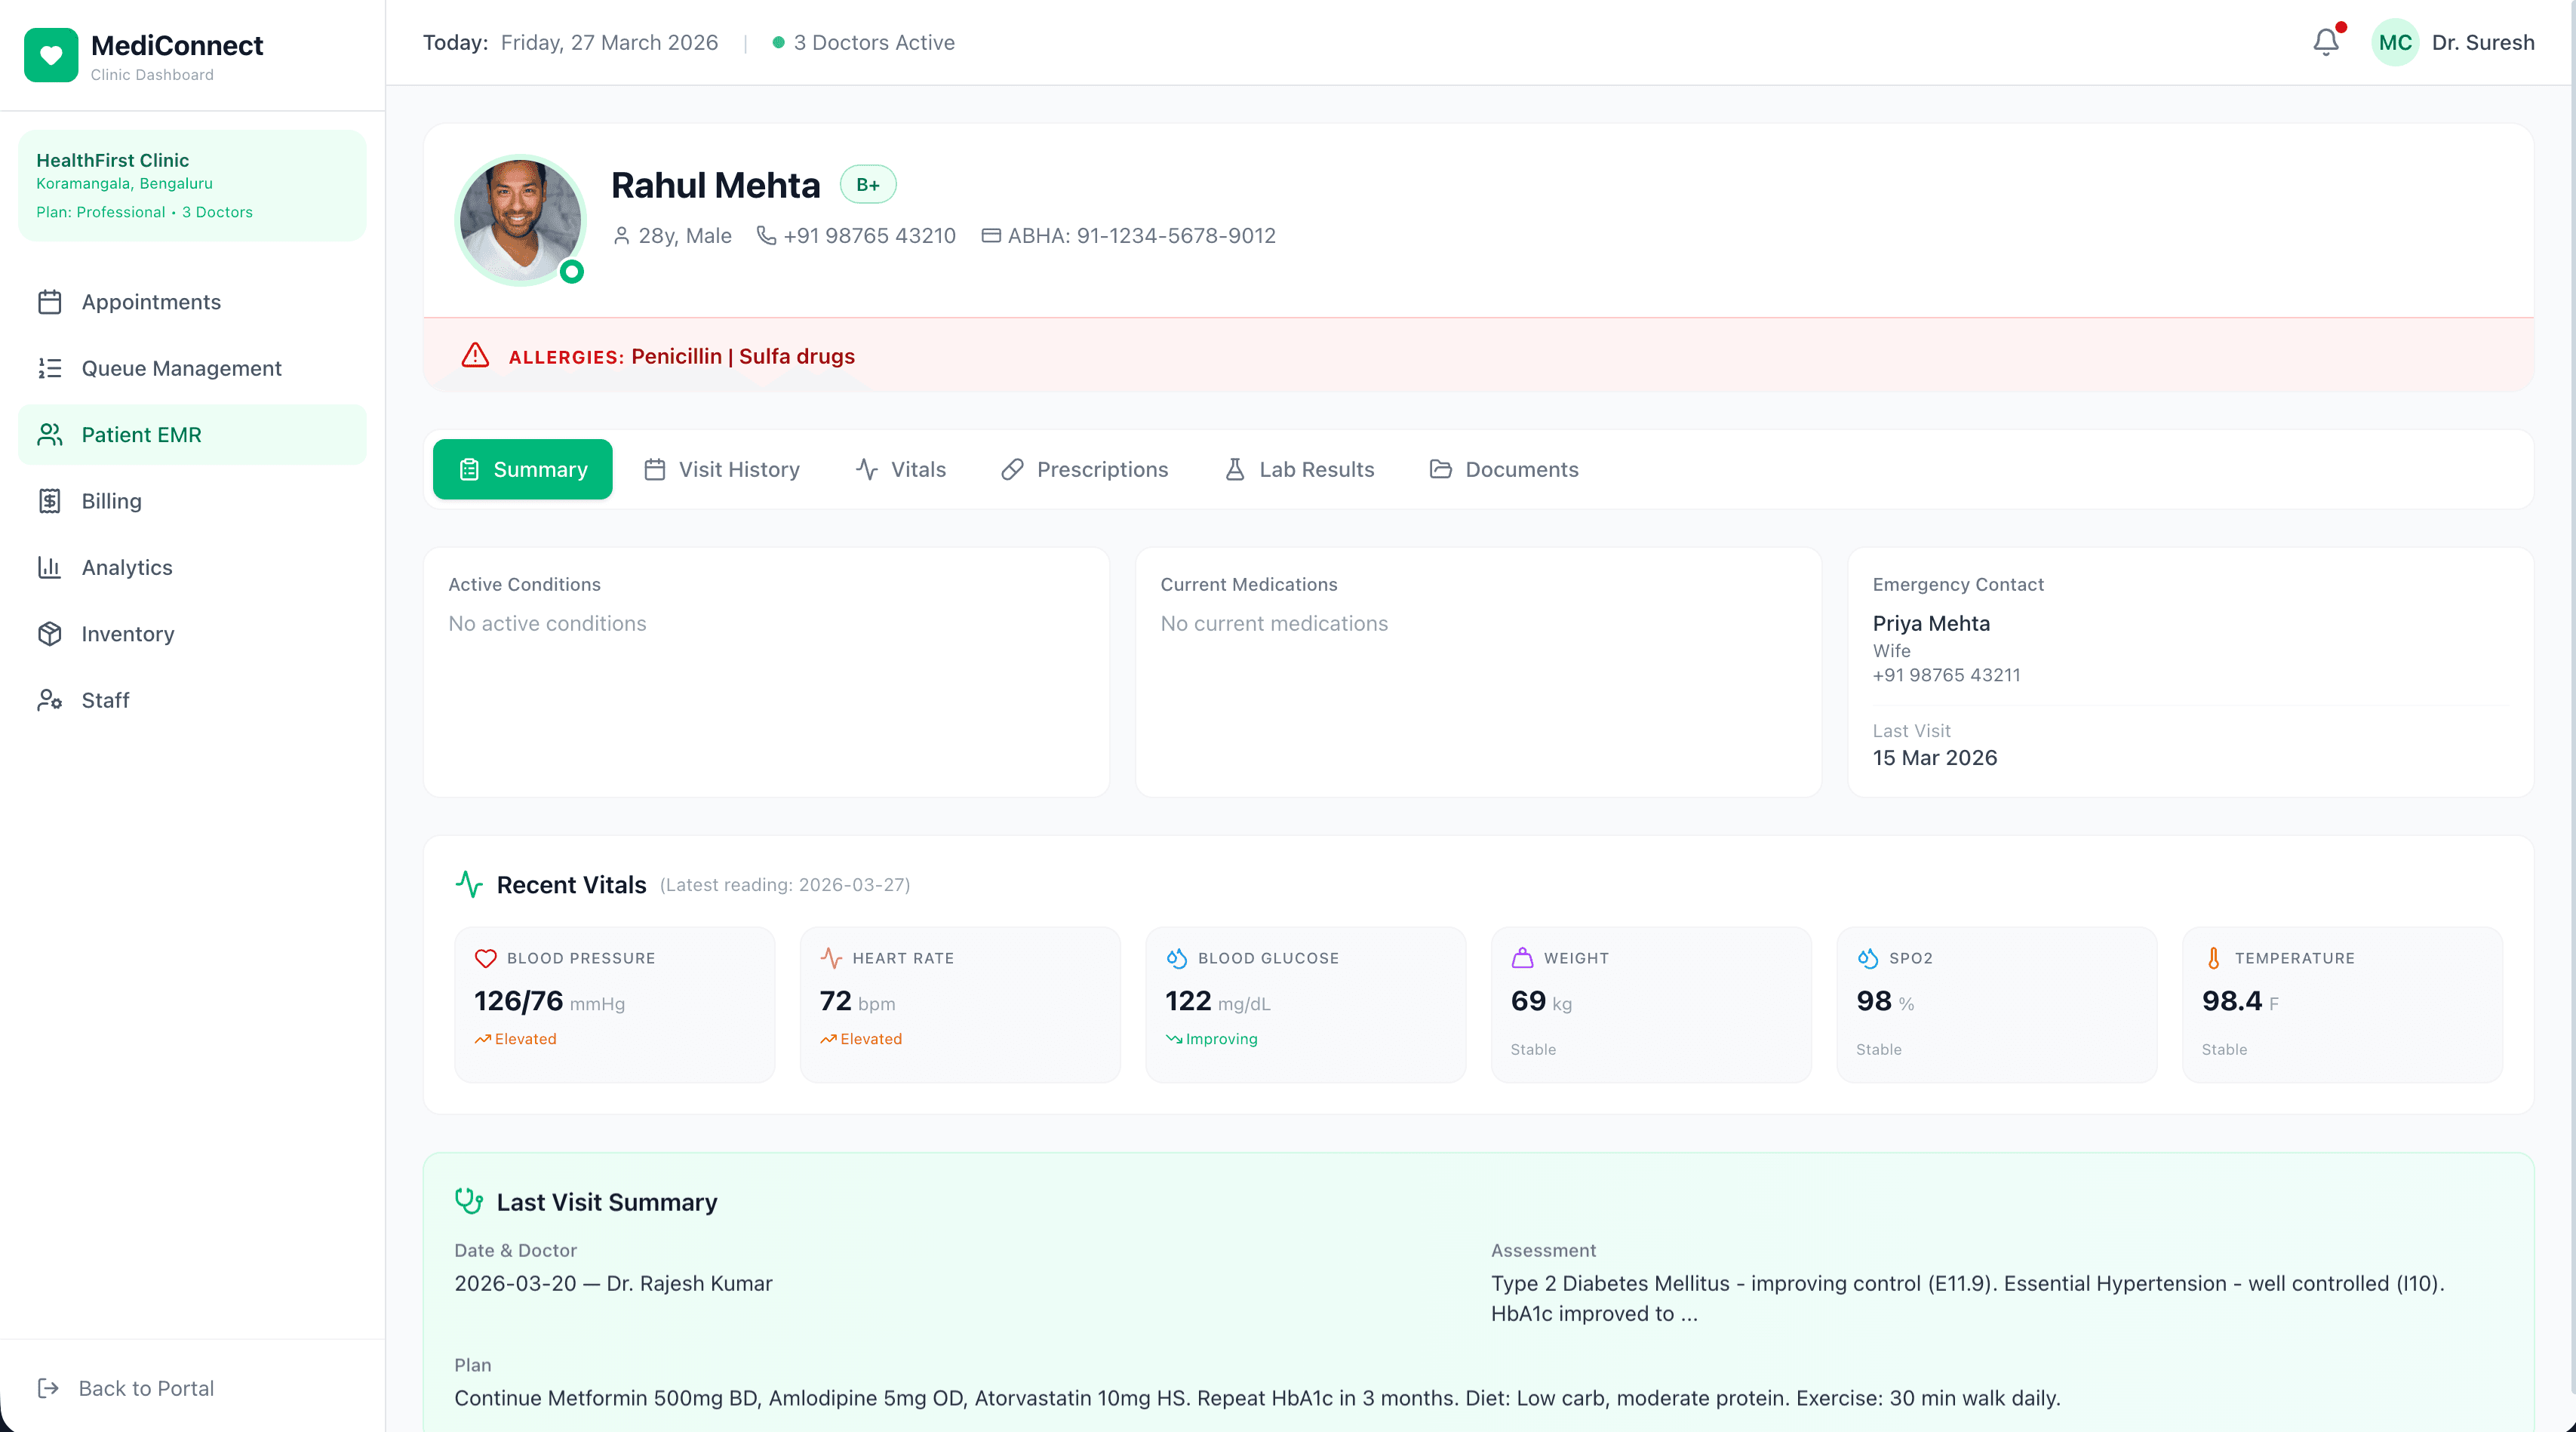Screen dimensions: 2576x1432
Task: Open the Billing section icon
Action: [51, 501]
